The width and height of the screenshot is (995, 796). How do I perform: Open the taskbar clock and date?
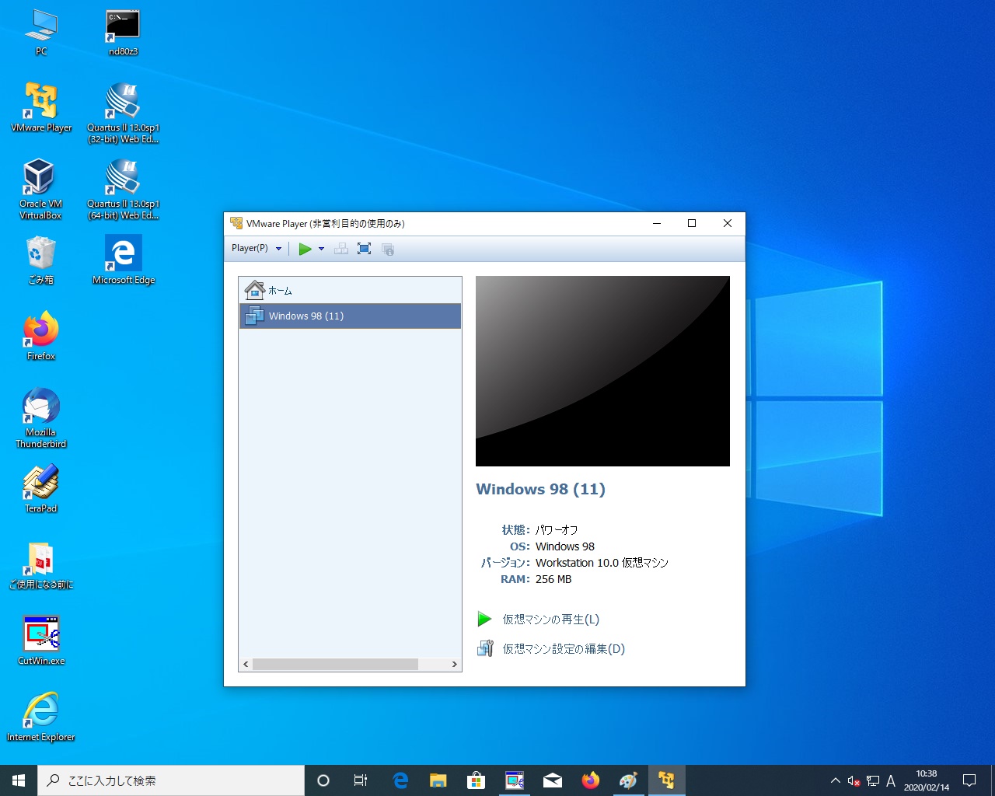(x=927, y=780)
